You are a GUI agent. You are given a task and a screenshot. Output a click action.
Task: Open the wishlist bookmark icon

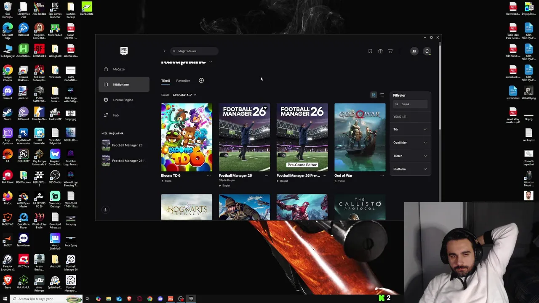370,51
